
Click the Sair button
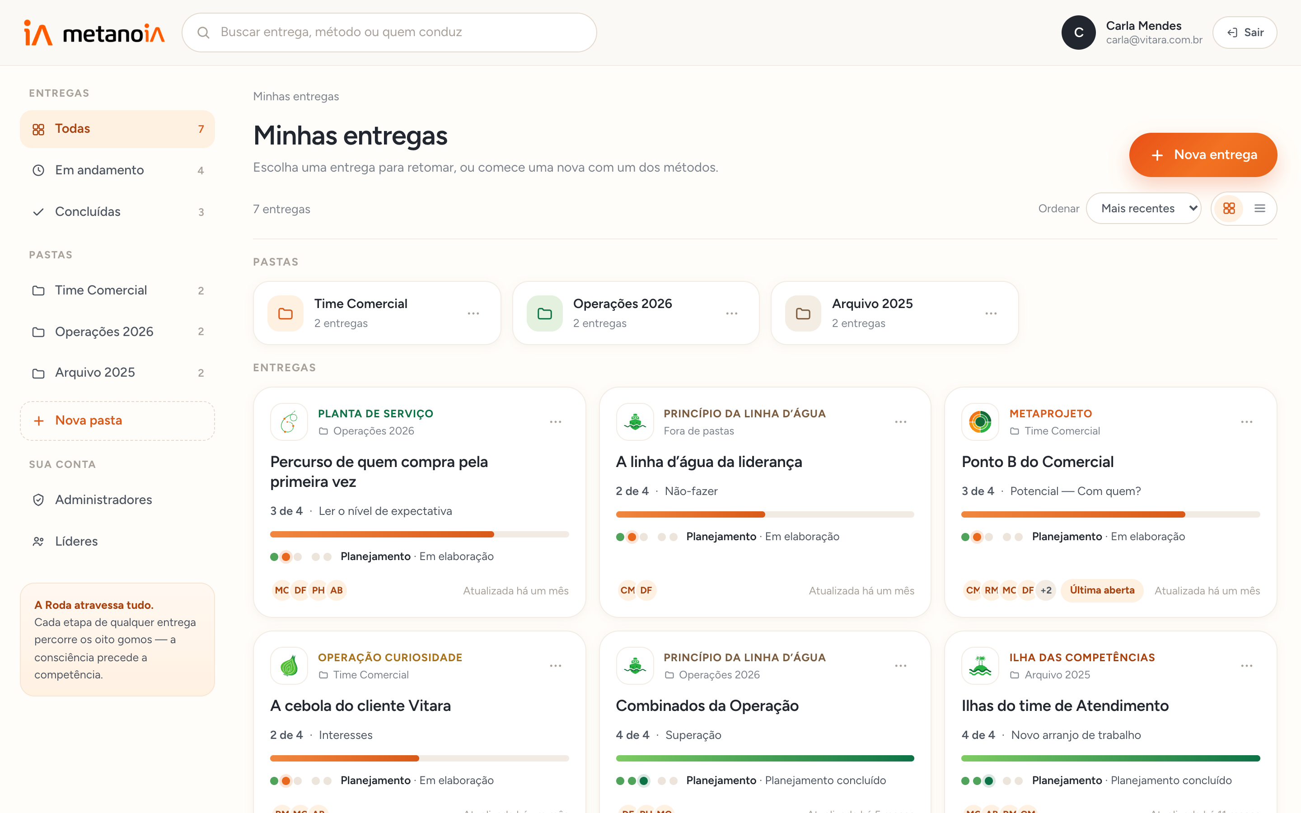[1245, 33]
